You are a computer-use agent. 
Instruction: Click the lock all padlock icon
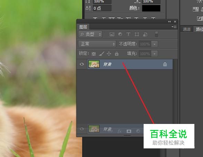coord(117,54)
